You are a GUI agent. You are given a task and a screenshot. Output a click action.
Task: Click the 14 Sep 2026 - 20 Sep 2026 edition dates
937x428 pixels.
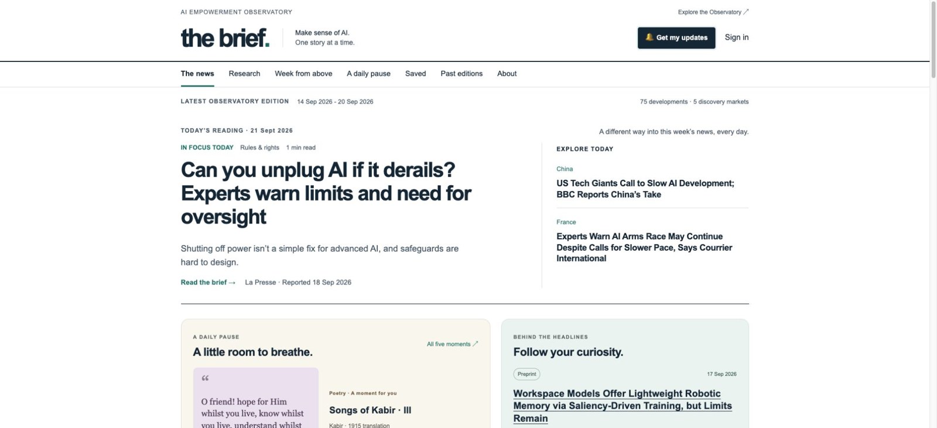pos(335,102)
